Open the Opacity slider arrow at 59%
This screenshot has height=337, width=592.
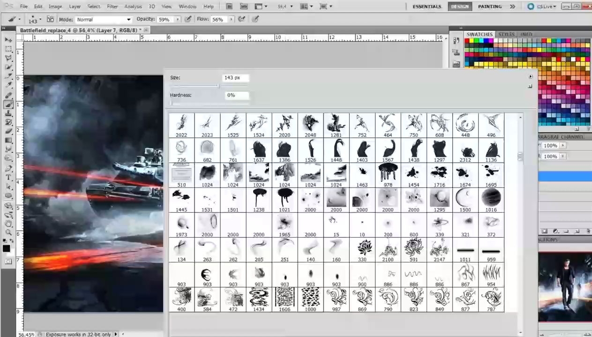178,20
